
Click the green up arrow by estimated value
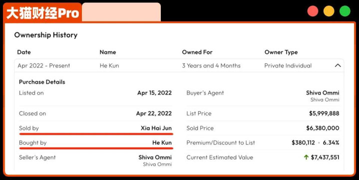point(306,157)
